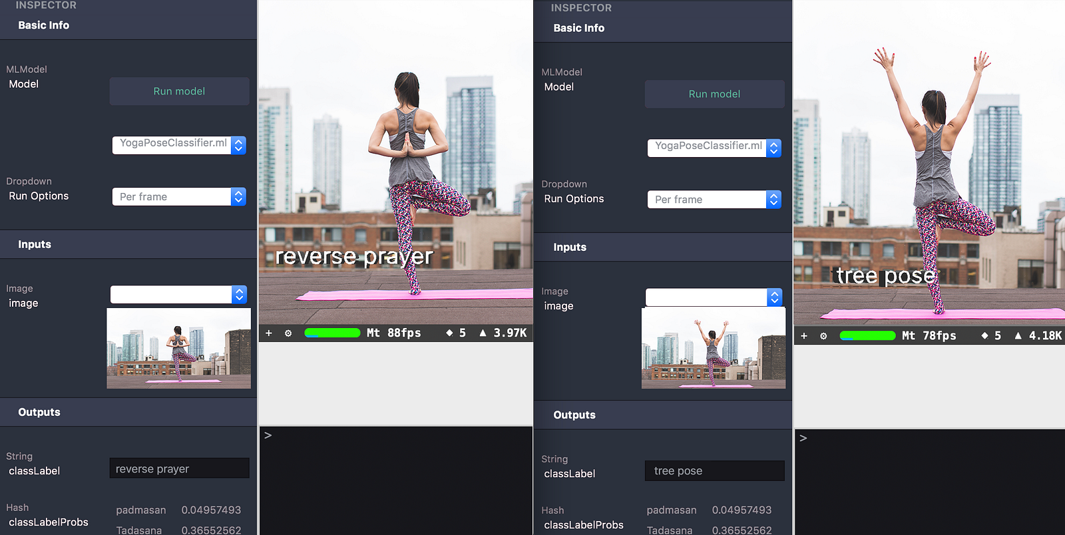Select the tree pose input image thumbnail
The width and height of the screenshot is (1065, 535).
[x=714, y=348]
